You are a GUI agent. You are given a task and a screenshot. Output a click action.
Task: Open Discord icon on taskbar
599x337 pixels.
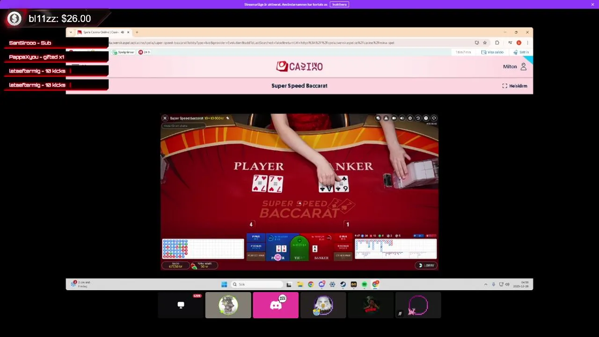coord(321,285)
